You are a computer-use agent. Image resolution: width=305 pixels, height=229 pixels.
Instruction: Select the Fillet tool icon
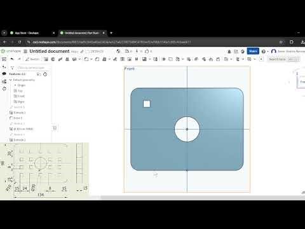(86, 59)
